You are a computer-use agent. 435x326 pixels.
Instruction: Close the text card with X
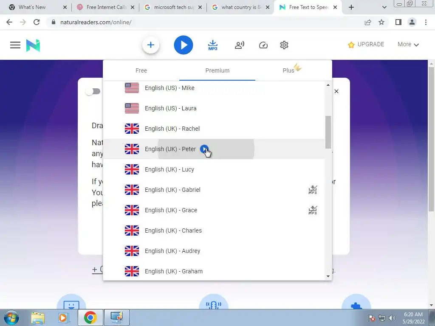336,91
